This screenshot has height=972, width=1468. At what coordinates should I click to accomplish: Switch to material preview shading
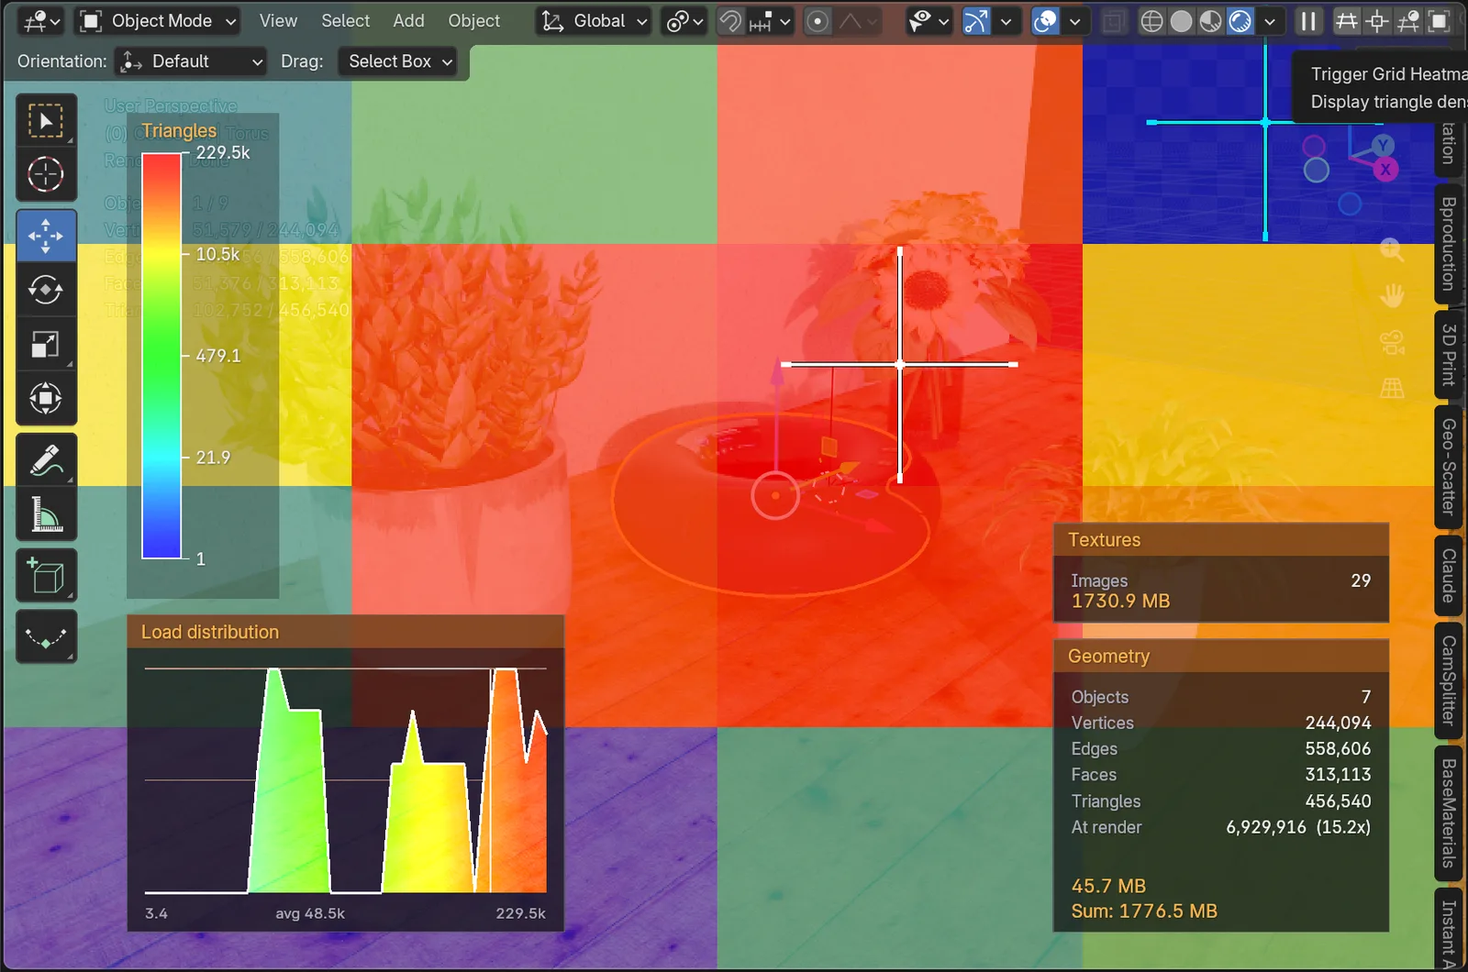[x=1210, y=21]
